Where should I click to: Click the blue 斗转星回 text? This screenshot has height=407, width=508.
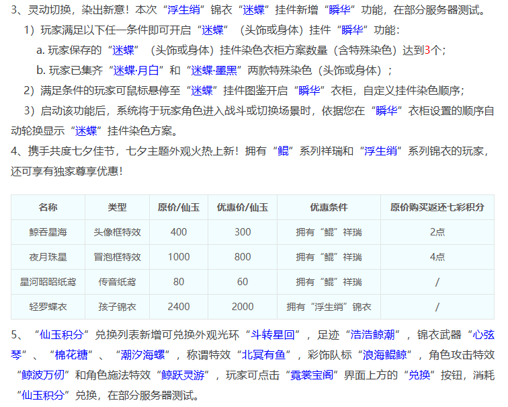tap(273, 334)
